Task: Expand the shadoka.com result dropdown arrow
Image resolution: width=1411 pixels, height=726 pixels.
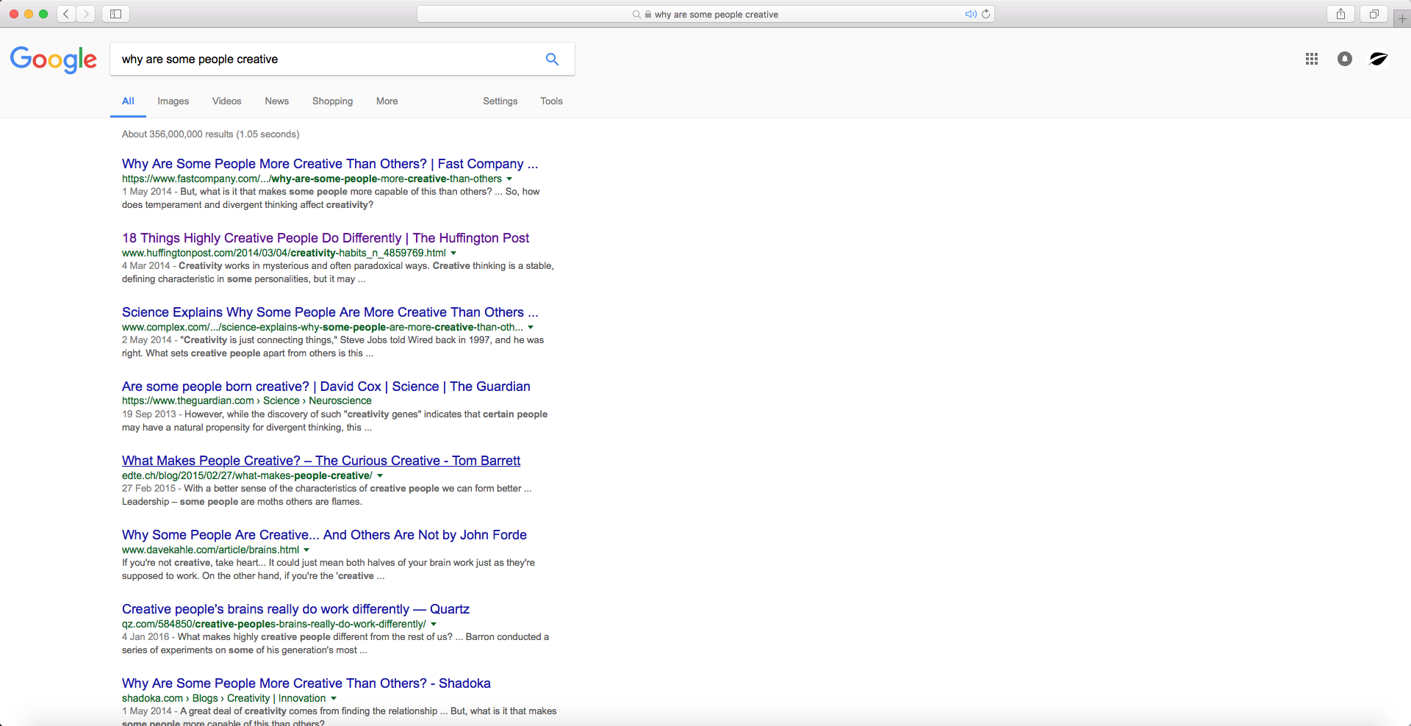Action: 334,699
